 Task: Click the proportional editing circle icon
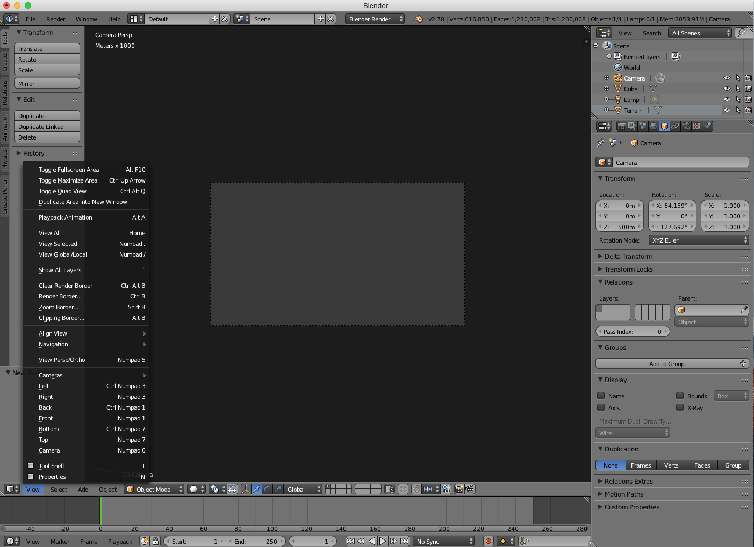(403, 489)
